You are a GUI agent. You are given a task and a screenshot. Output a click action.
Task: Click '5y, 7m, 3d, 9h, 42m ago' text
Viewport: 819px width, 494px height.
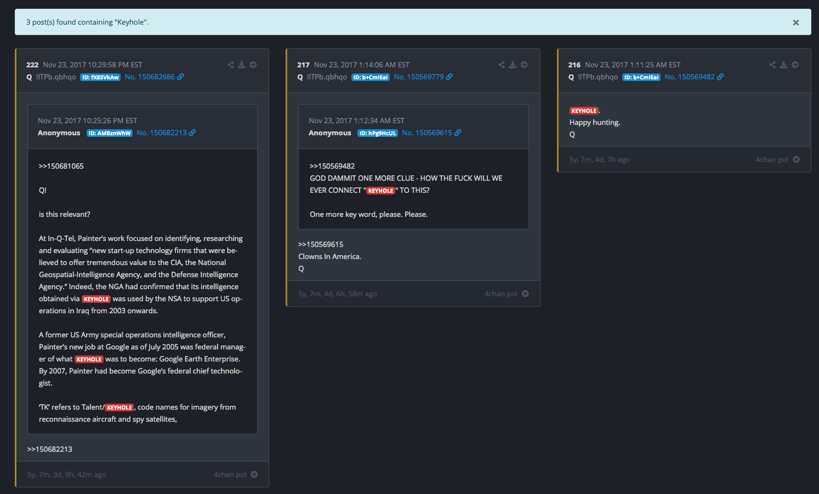(67, 475)
